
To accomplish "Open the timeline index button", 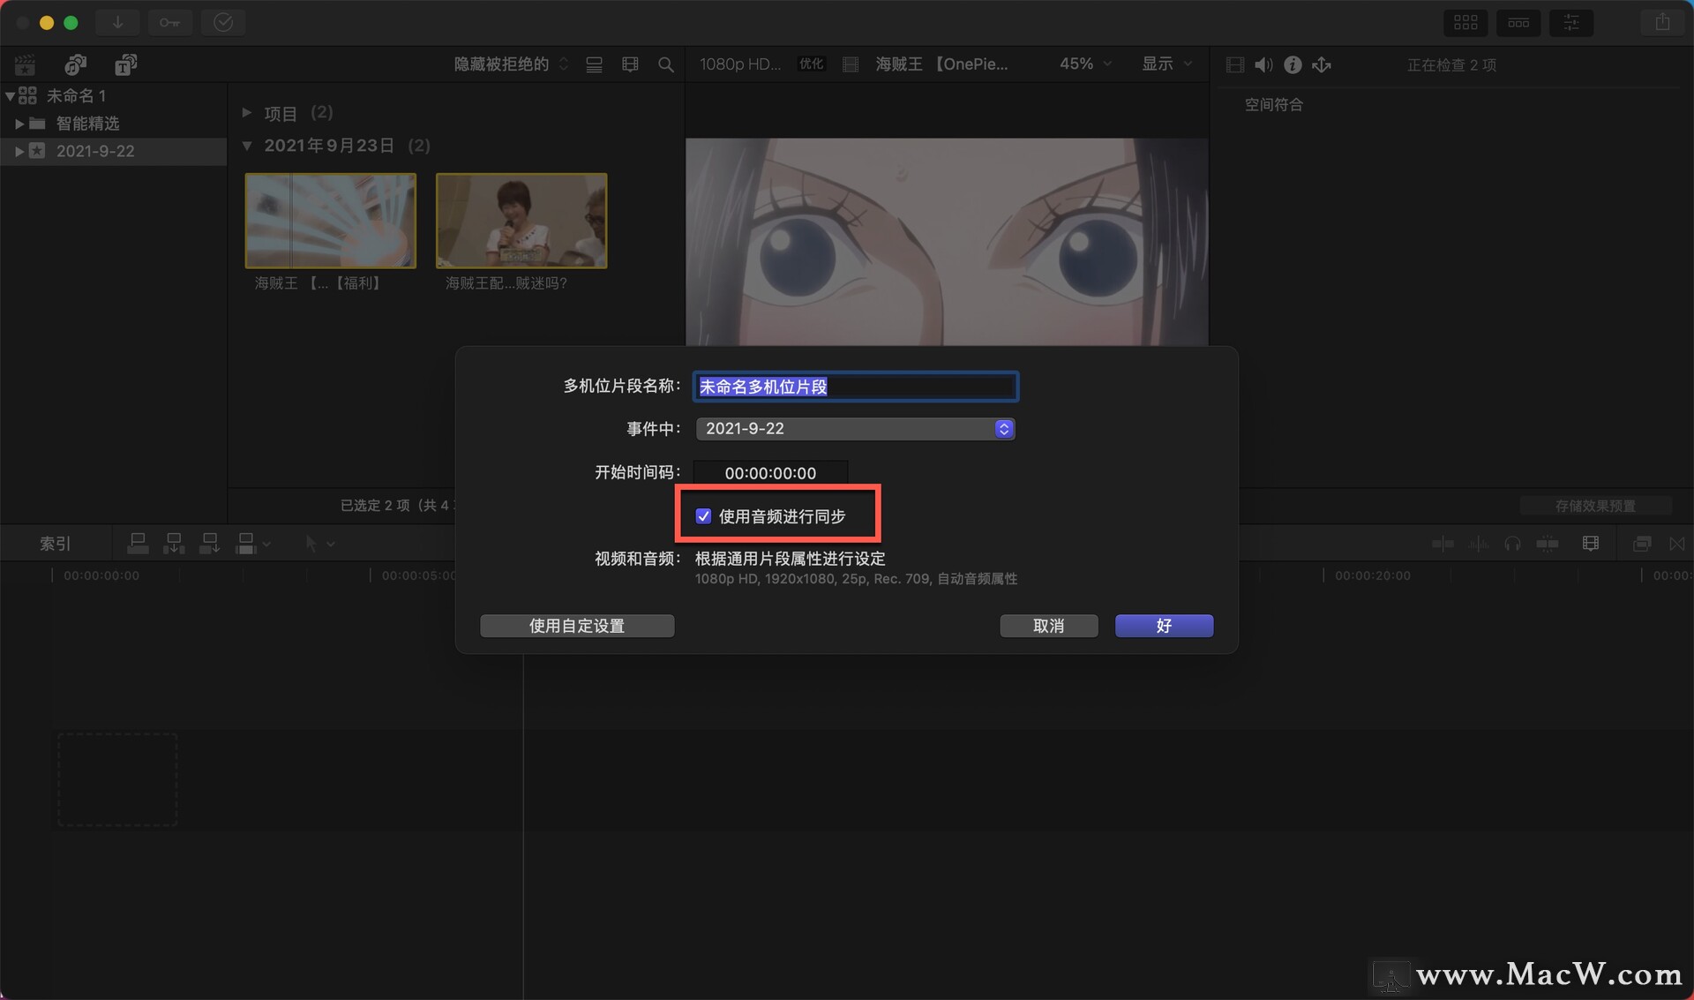I will pyautogui.click(x=55, y=544).
